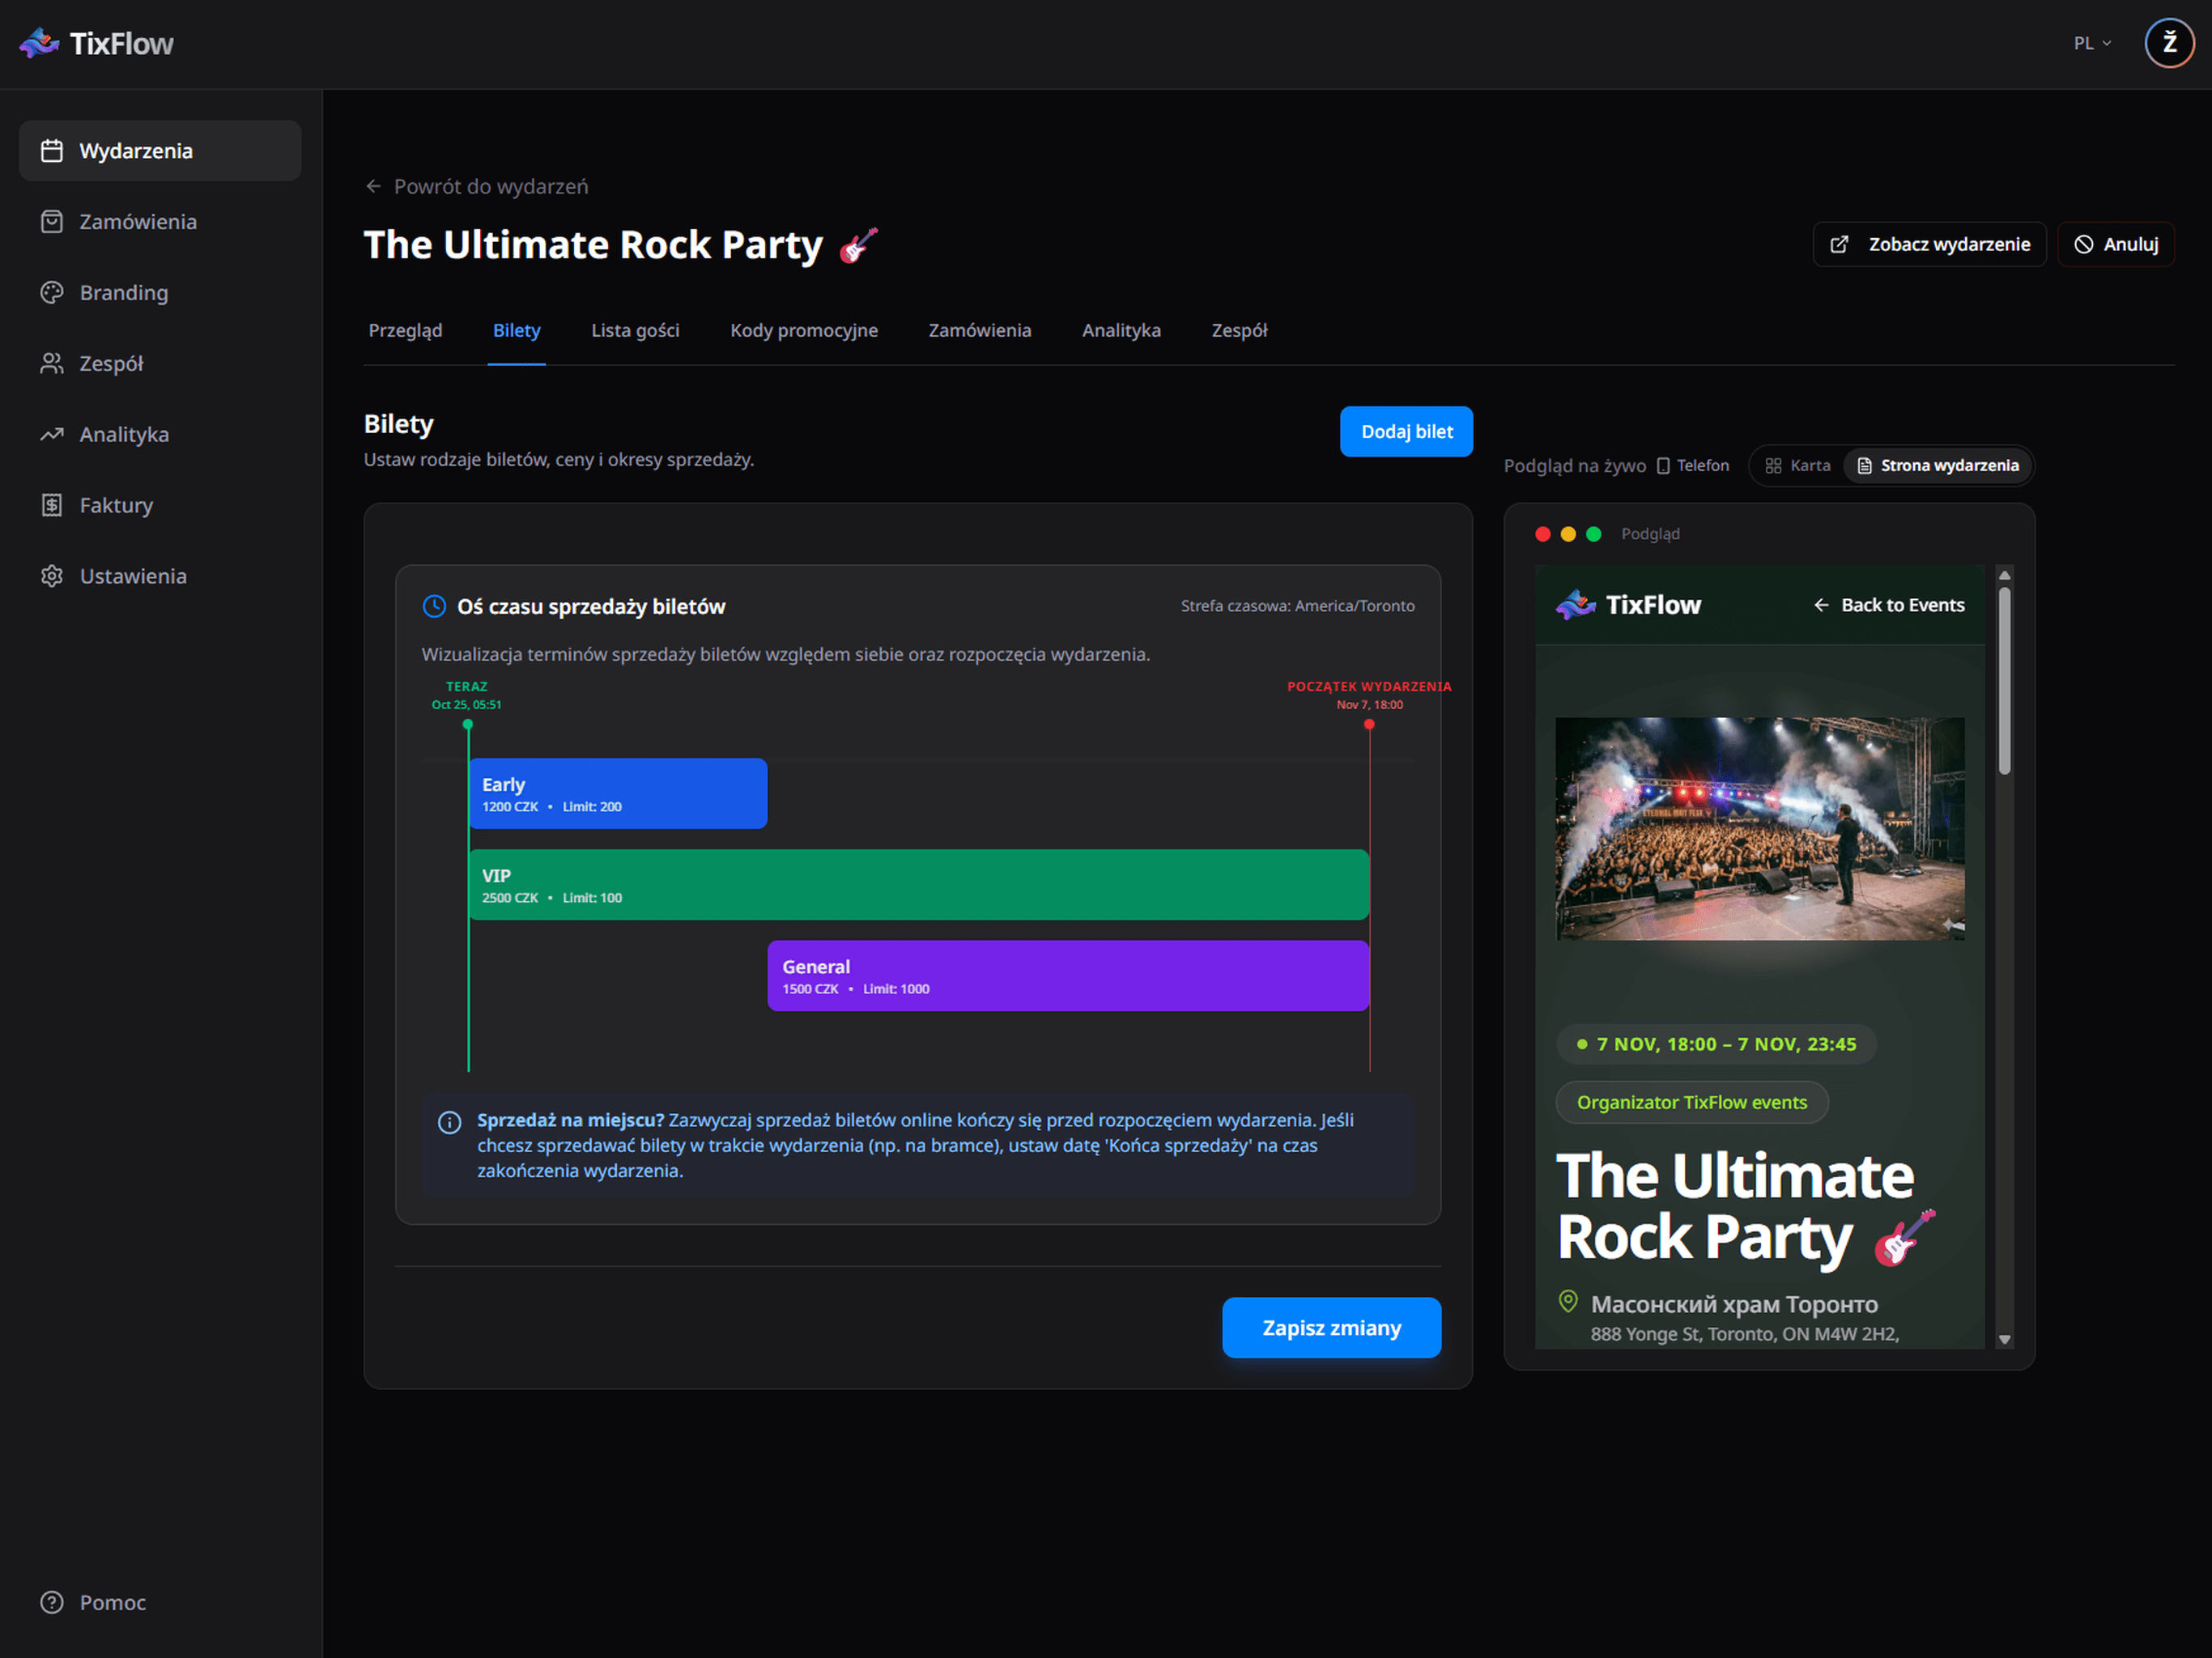This screenshot has width=2212, height=1658.
Task: Click the clock icon by Oś czasu sprzedaży
Action: click(434, 606)
